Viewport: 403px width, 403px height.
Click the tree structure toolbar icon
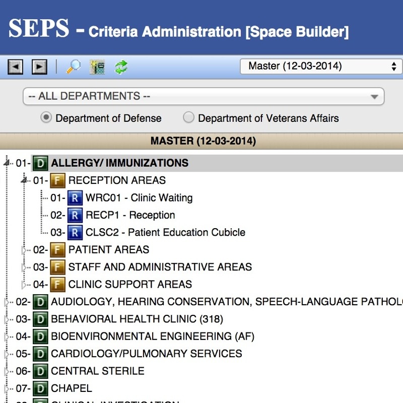[97, 67]
